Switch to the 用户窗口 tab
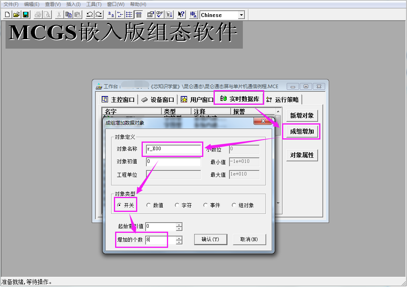The width and height of the screenshot is (407, 287). click(x=197, y=99)
